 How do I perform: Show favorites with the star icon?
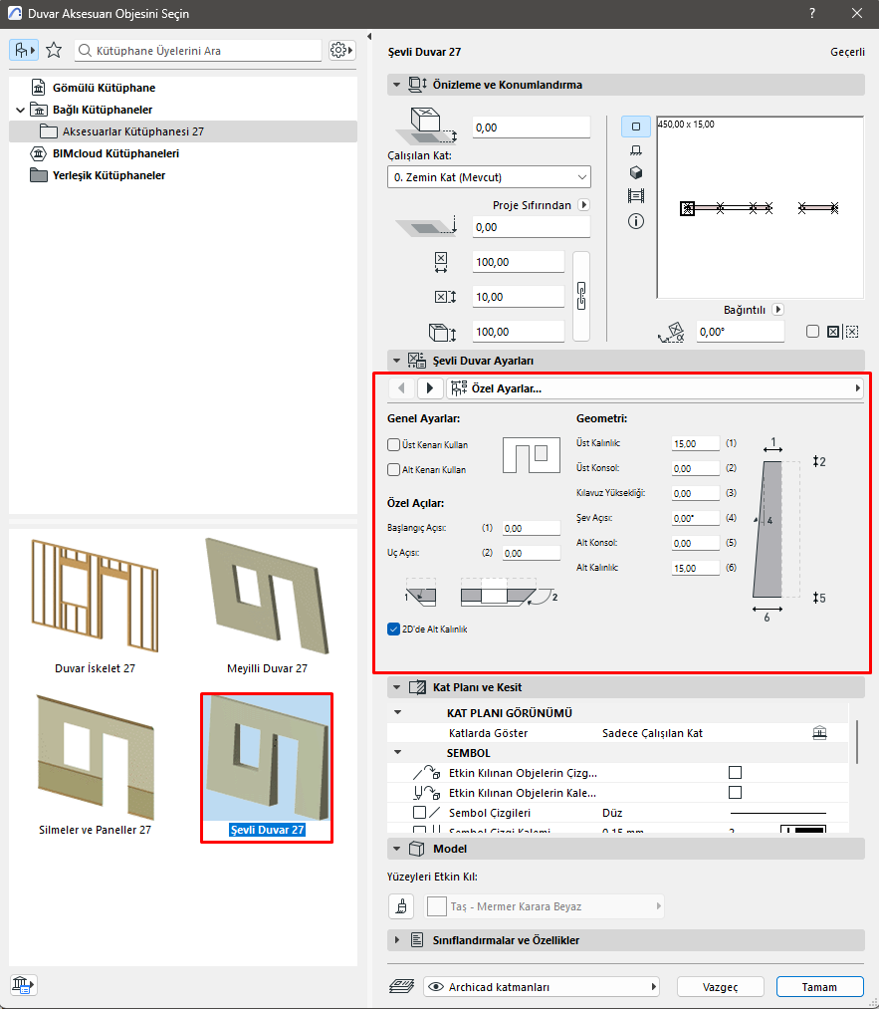[54, 50]
